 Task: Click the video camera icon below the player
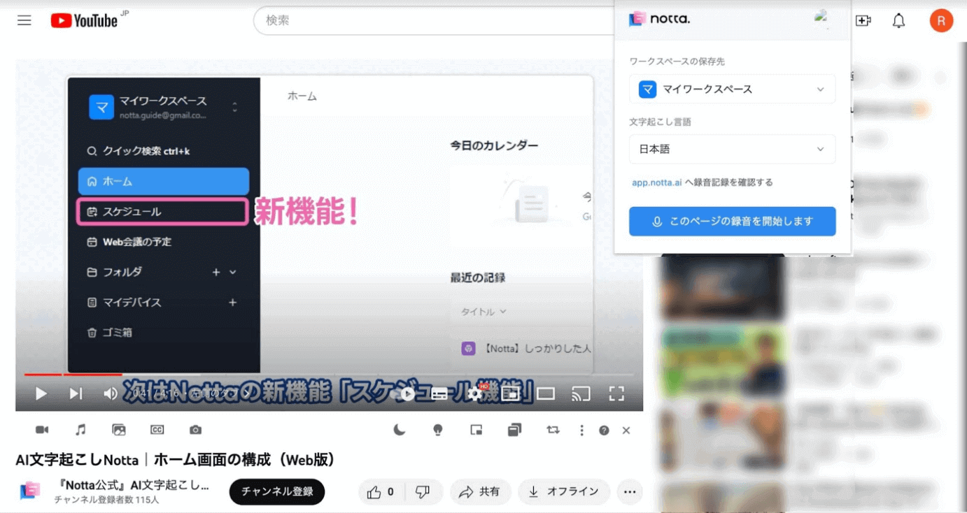point(42,430)
